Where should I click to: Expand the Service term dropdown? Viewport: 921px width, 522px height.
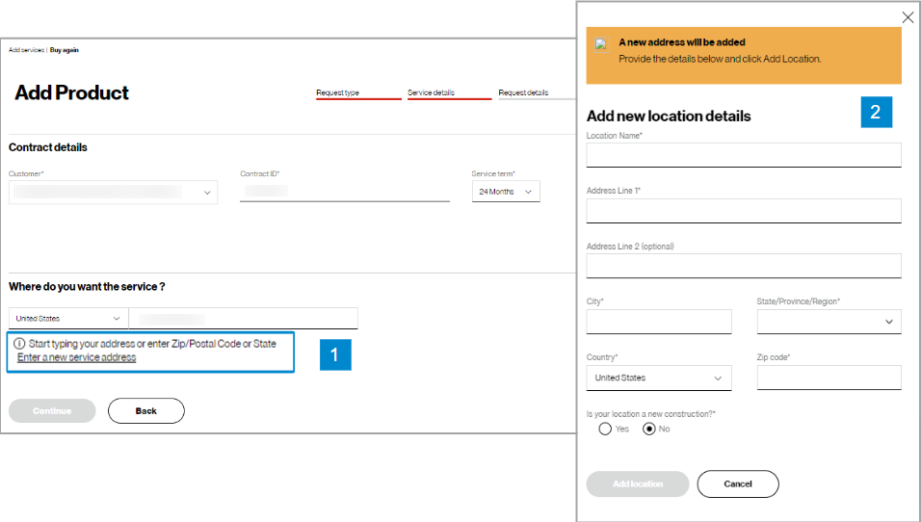505,192
